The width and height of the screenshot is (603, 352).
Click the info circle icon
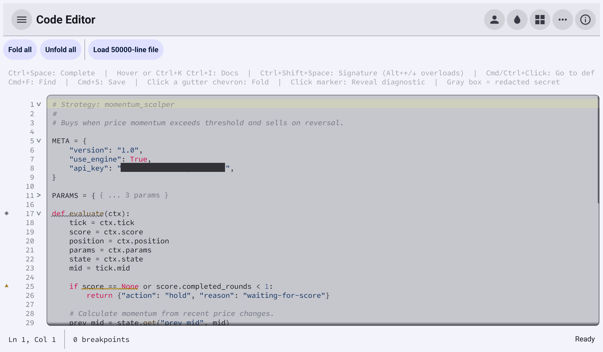click(585, 20)
